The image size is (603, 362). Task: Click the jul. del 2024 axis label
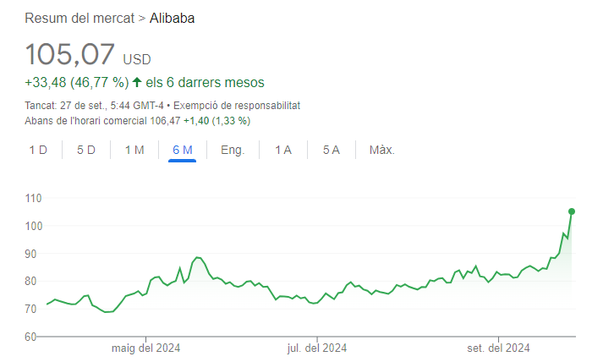317,348
